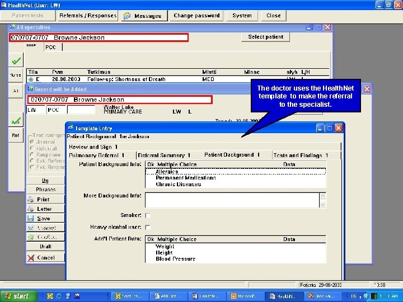Image resolution: width=403 pixels, height=302 pixels.
Task: Tick the Heavy alcohol user checkbox
Action: 148,227
